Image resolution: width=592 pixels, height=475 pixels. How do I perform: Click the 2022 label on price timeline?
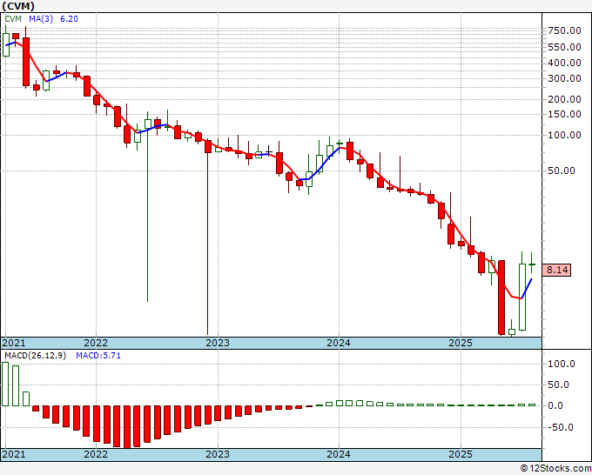96,343
